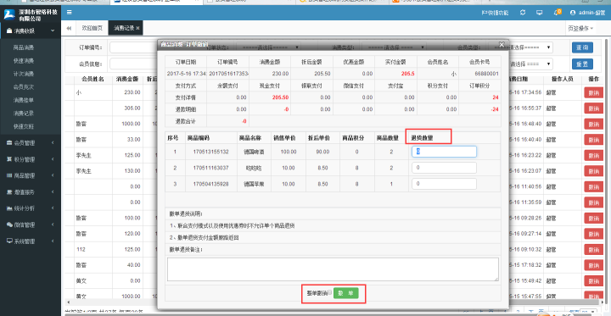Toggle the hamburger sidebar menu icon

tap(69, 13)
